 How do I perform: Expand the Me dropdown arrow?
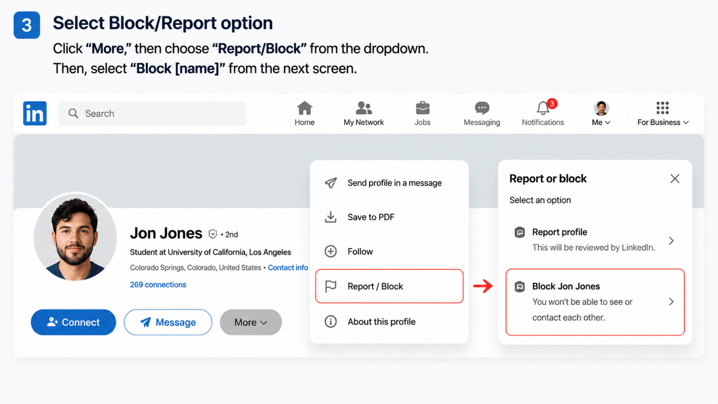608,123
